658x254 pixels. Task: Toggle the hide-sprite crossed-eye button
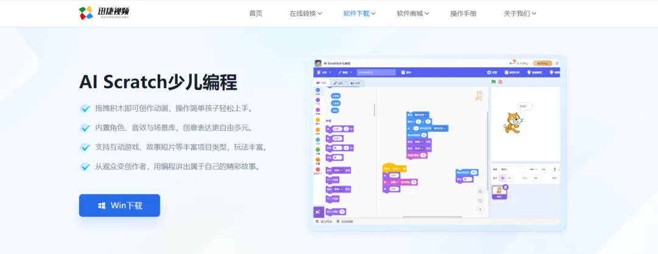[509, 178]
